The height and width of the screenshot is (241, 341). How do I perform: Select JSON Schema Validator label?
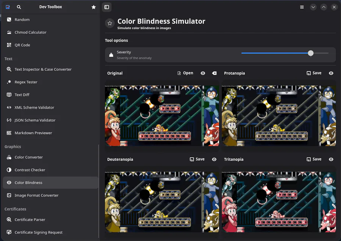[x=35, y=120]
